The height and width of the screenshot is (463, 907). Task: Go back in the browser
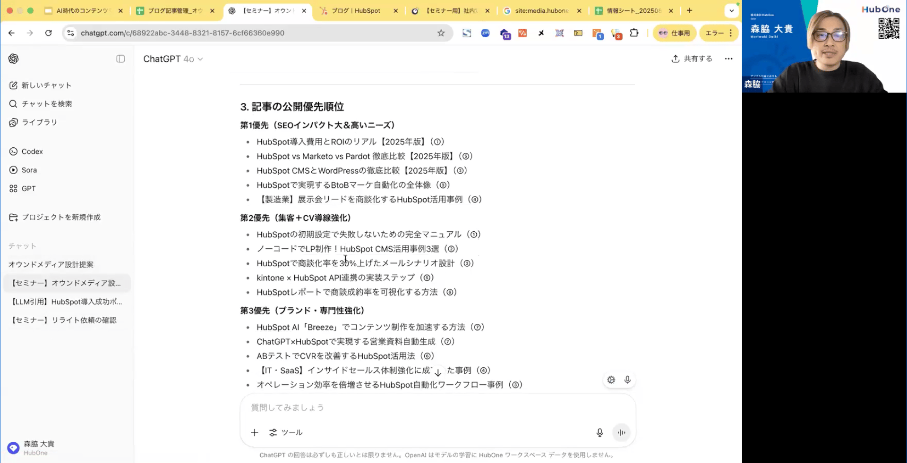(12, 33)
